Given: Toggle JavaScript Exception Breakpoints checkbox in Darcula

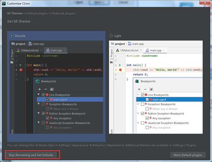Looking at the screenshot, I should (43, 123).
